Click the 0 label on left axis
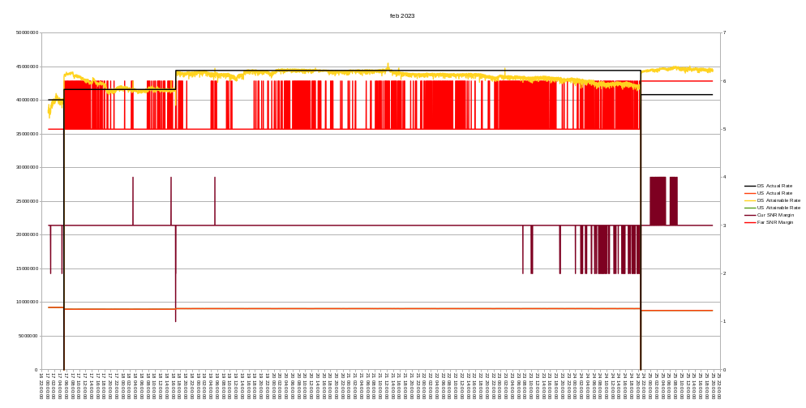The width and height of the screenshot is (806, 408). (36, 370)
